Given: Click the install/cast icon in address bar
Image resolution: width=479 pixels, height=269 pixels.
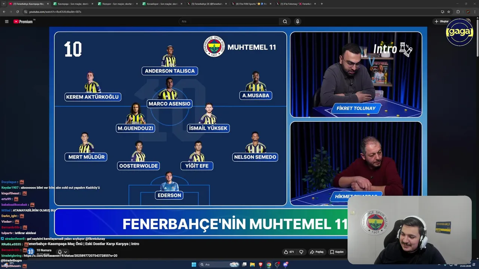Looking at the screenshot, I should coord(442,12).
